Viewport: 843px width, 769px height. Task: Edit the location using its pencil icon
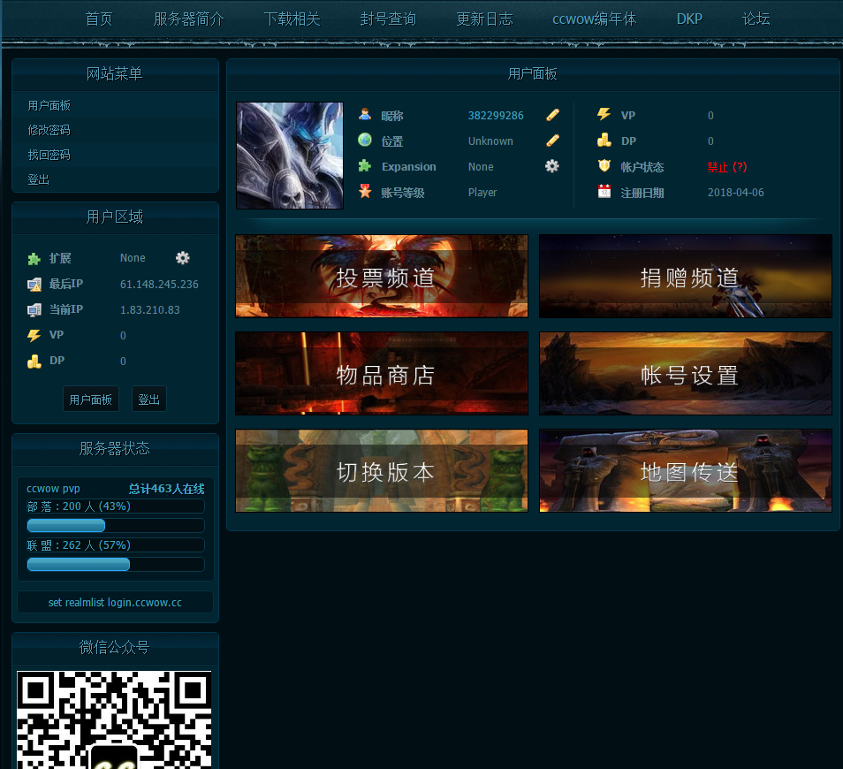point(553,140)
